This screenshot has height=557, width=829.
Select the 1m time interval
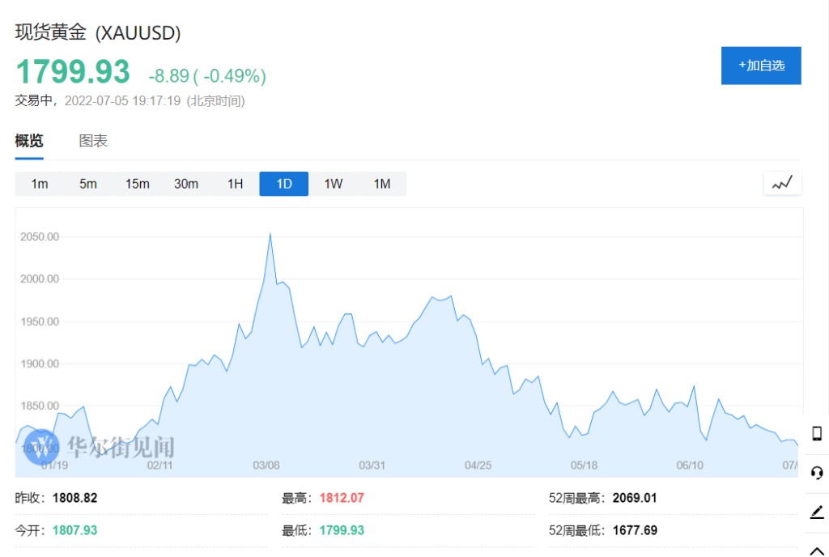coord(40,184)
